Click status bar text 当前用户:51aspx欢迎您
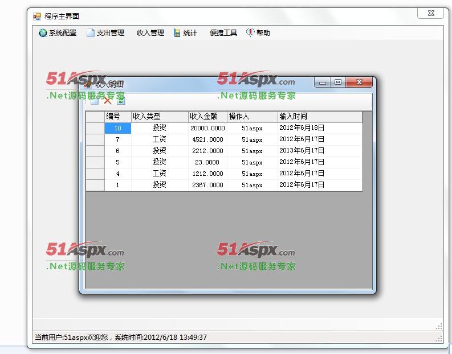The height and width of the screenshot is (354, 452). pos(71,337)
